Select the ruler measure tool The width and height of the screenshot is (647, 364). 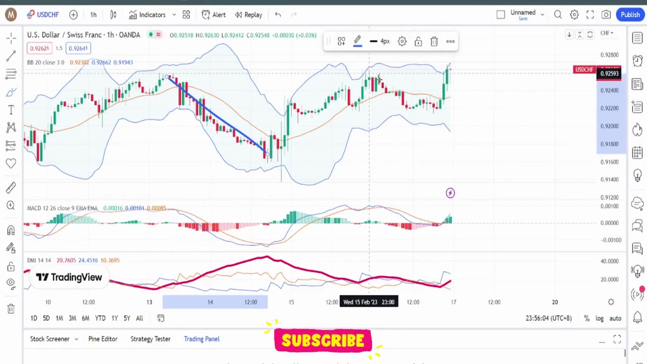point(11,188)
